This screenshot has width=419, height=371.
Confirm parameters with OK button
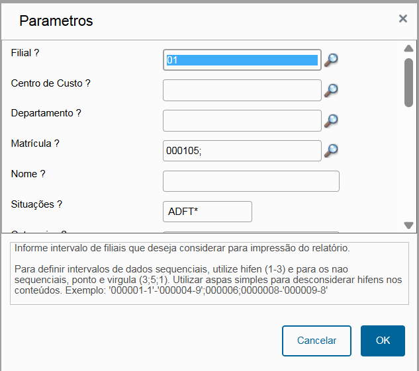(x=383, y=341)
